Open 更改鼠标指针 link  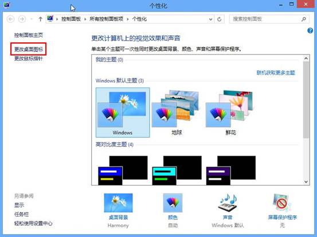pos(29,58)
